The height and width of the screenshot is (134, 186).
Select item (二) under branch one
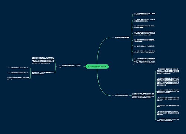144,20
